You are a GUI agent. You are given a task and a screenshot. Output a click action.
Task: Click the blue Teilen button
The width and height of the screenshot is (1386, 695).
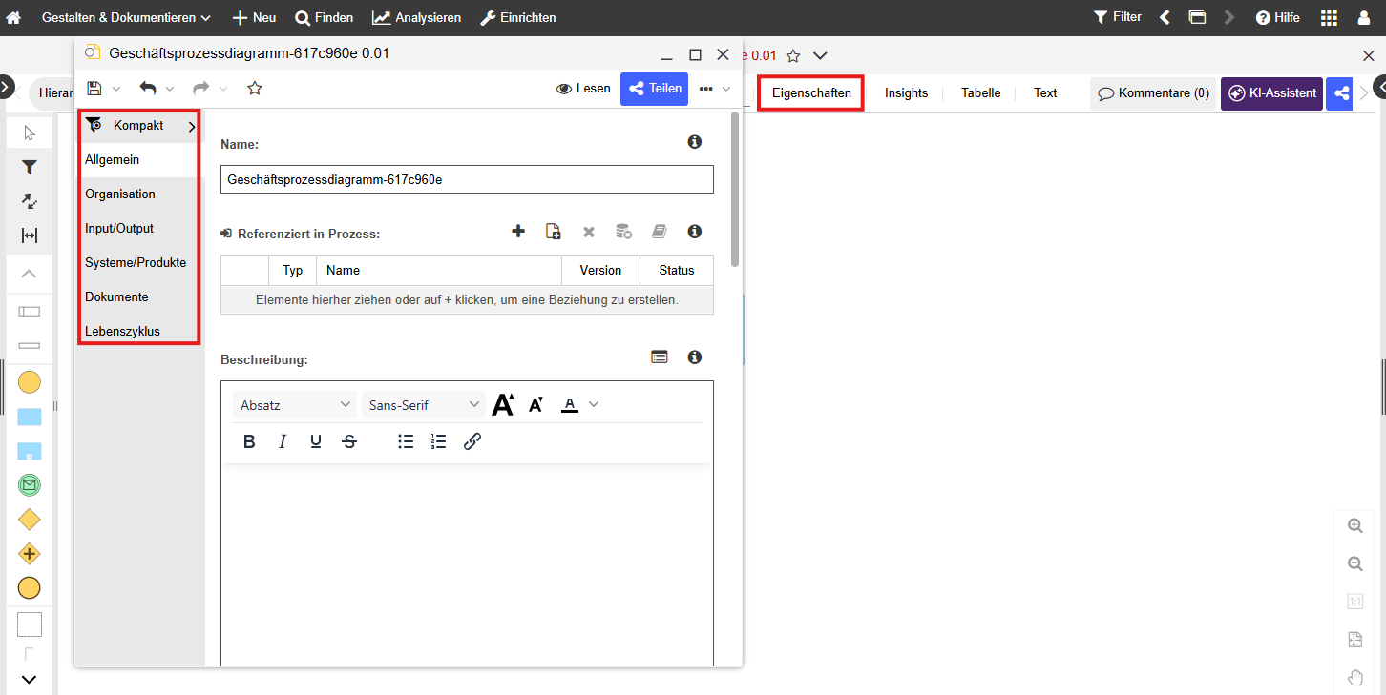coord(656,89)
